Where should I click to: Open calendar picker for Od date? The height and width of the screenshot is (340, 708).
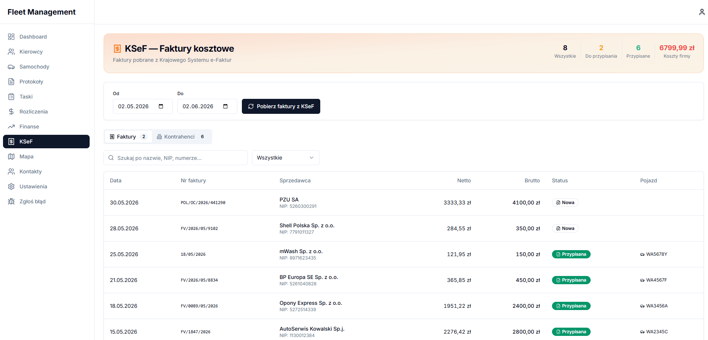161,106
